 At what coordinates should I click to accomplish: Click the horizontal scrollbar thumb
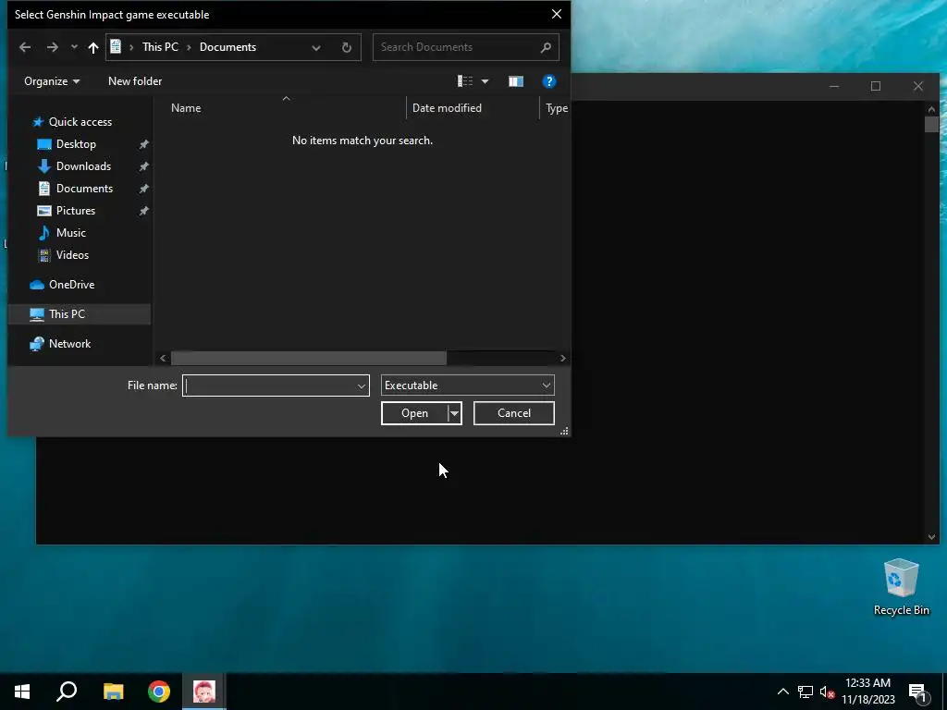(x=309, y=358)
